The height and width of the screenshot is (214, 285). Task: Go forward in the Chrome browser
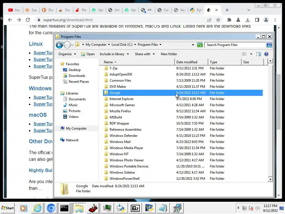click(x=19, y=20)
